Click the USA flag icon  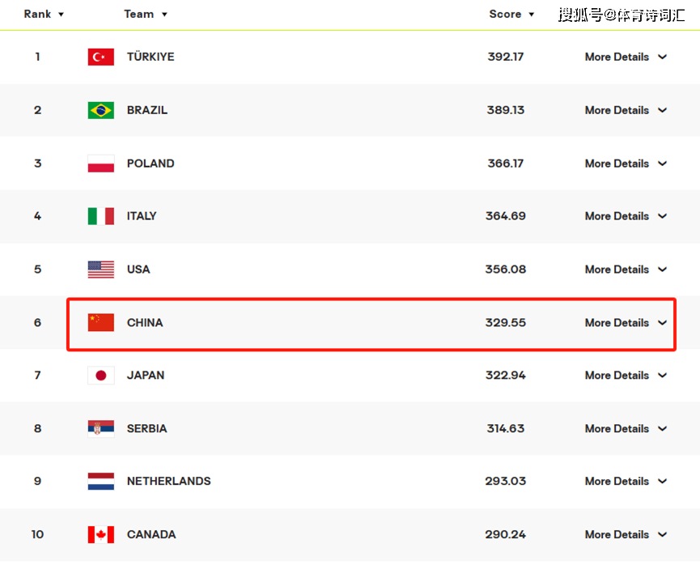101,270
